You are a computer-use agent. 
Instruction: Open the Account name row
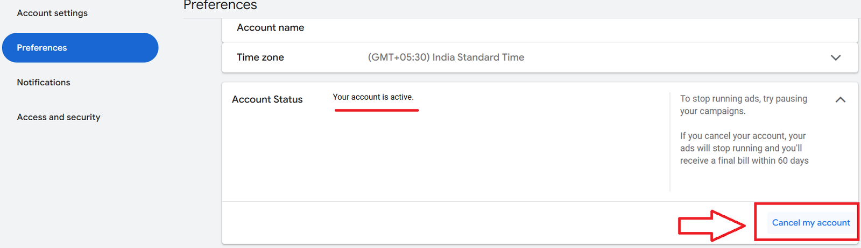270,28
